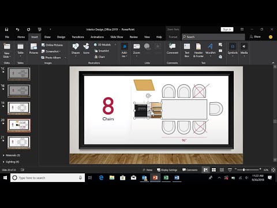This screenshot has height=208, width=277.
Task: Open the WordArt gallery
Action: [x=210, y=50]
